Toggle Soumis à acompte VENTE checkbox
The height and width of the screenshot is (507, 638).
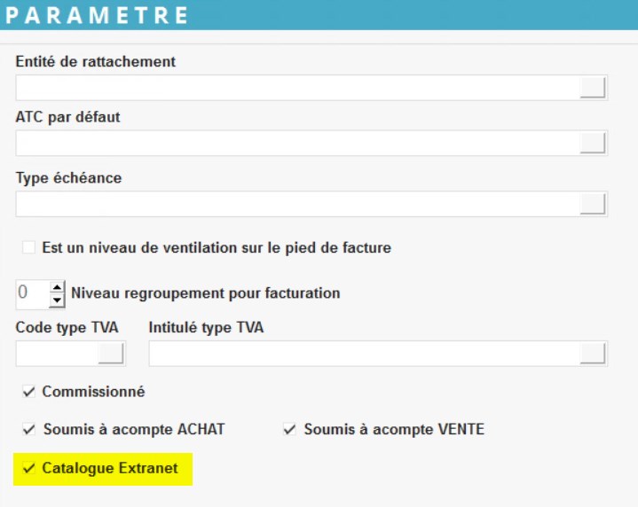click(x=289, y=430)
